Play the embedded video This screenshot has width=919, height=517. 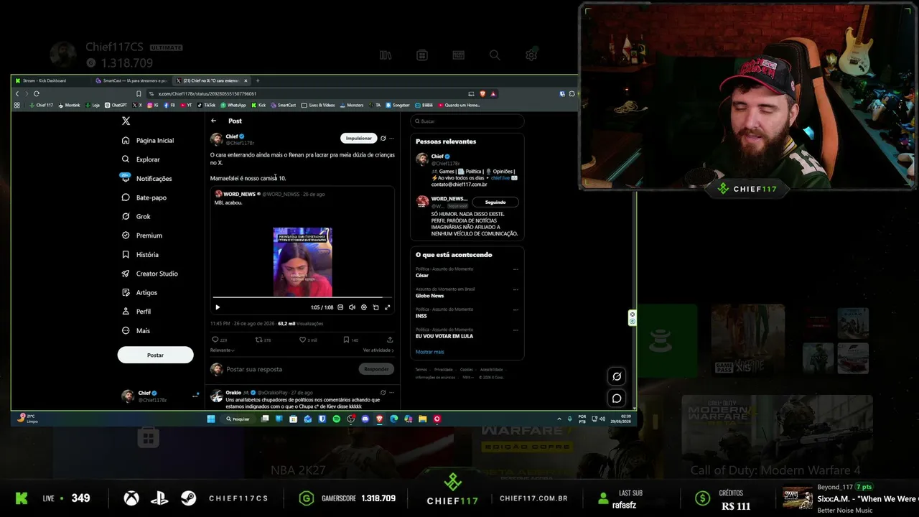click(218, 307)
